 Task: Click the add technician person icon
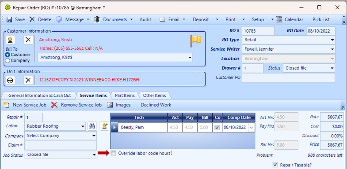(x=104, y=126)
